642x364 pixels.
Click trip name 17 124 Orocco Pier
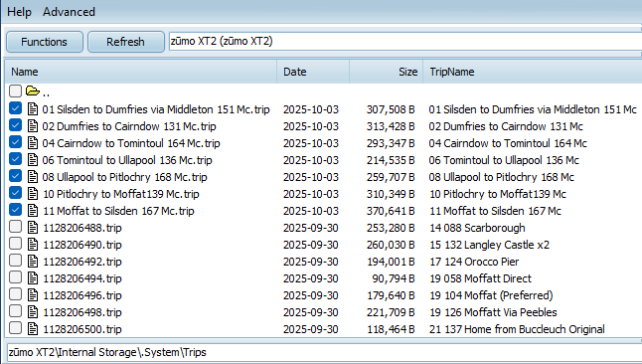click(474, 262)
